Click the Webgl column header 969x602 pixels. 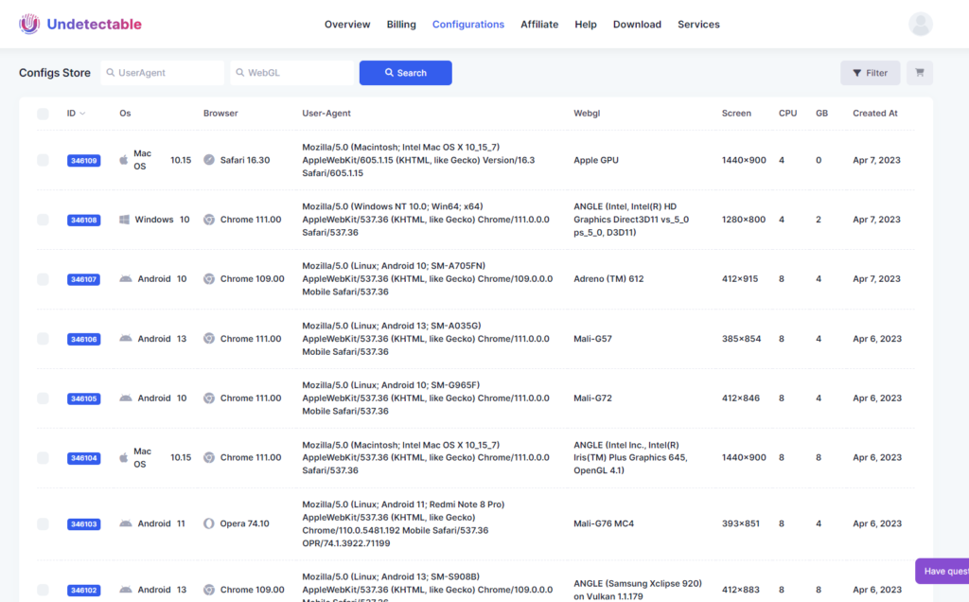tap(587, 113)
